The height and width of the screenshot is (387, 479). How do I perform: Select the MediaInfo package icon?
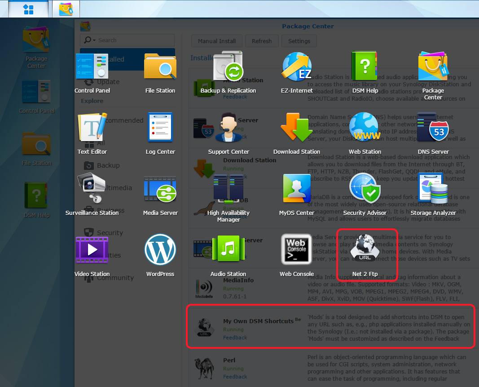click(204, 289)
